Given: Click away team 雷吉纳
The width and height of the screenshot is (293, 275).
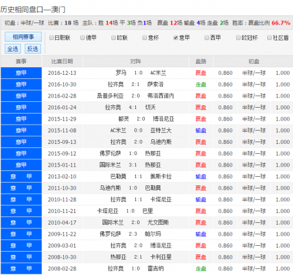Looking at the screenshot, I should coord(155,269).
